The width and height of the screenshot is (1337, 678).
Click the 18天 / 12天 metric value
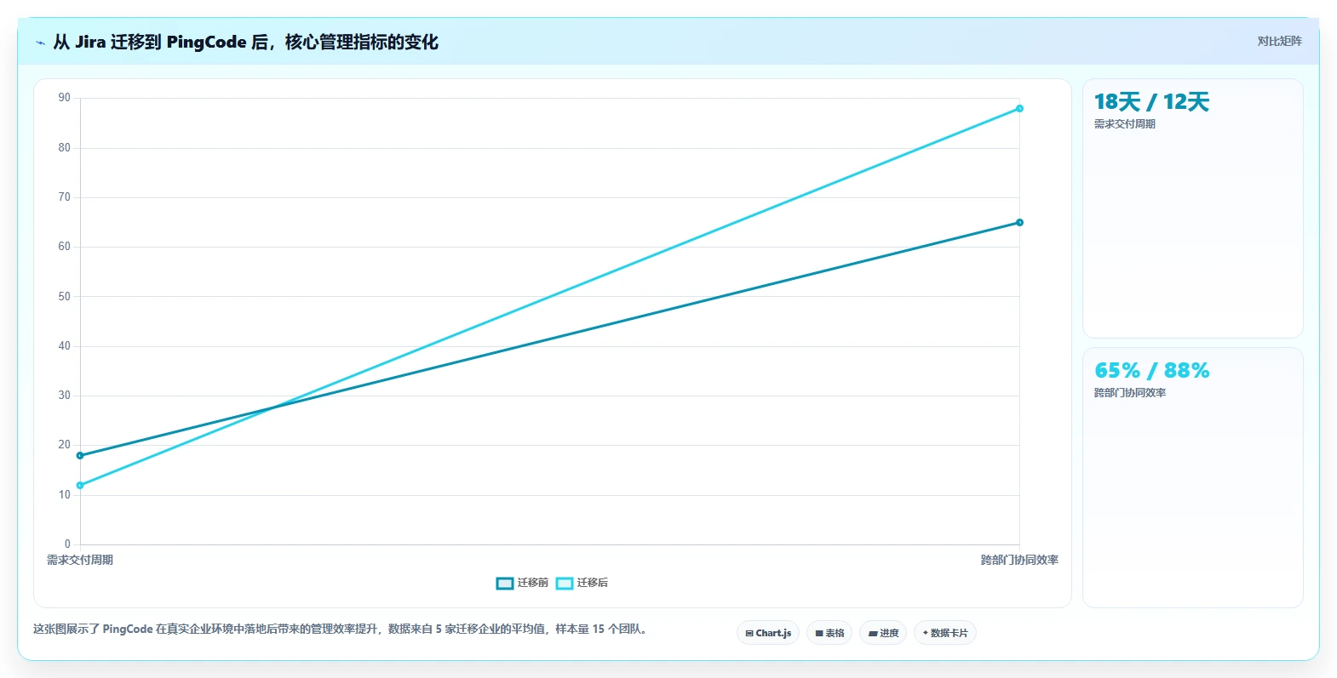1151,102
